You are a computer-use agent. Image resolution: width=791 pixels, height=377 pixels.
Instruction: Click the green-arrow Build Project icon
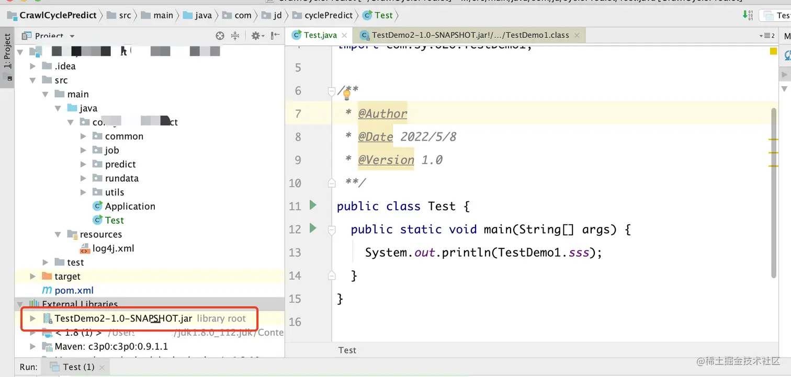[748, 15]
